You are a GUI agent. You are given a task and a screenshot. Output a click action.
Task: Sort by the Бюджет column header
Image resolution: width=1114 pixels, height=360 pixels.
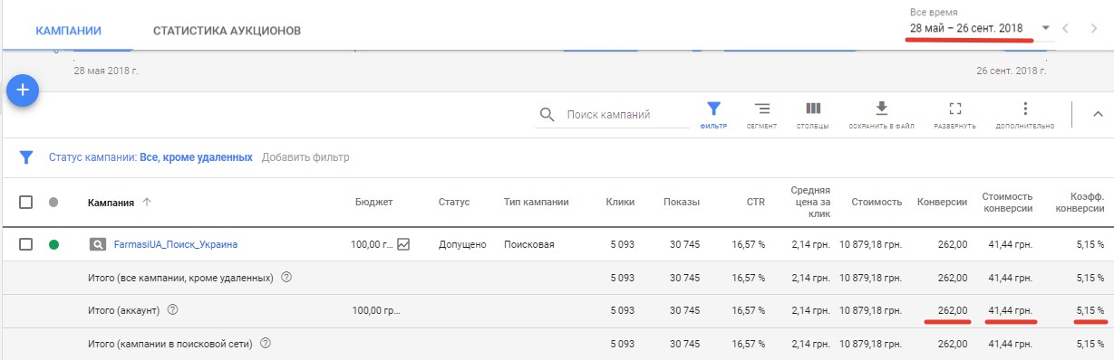pyautogui.click(x=373, y=202)
